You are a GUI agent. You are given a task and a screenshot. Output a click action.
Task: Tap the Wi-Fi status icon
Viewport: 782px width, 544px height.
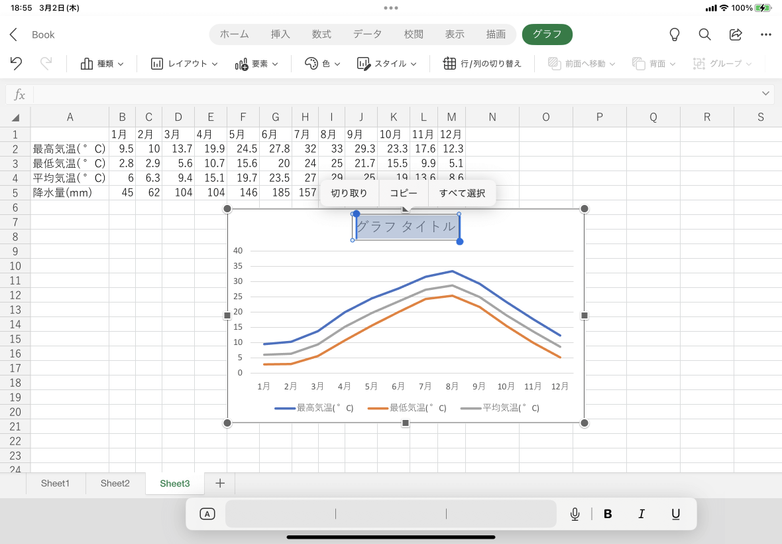point(724,8)
